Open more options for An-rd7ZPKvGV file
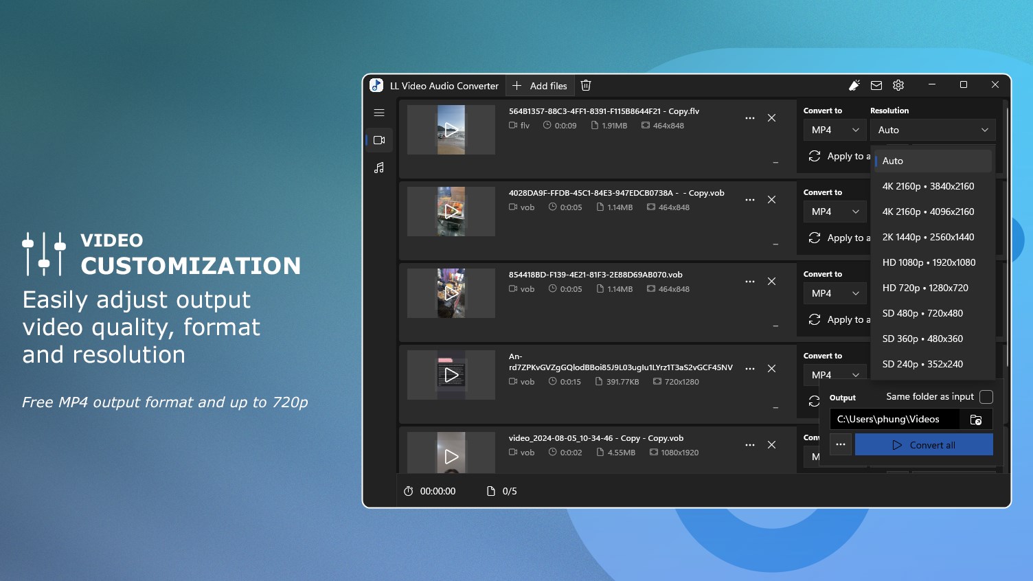 coord(750,369)
